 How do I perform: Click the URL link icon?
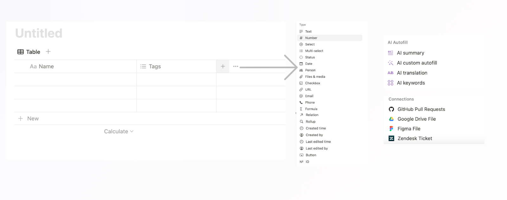point(301,90)
